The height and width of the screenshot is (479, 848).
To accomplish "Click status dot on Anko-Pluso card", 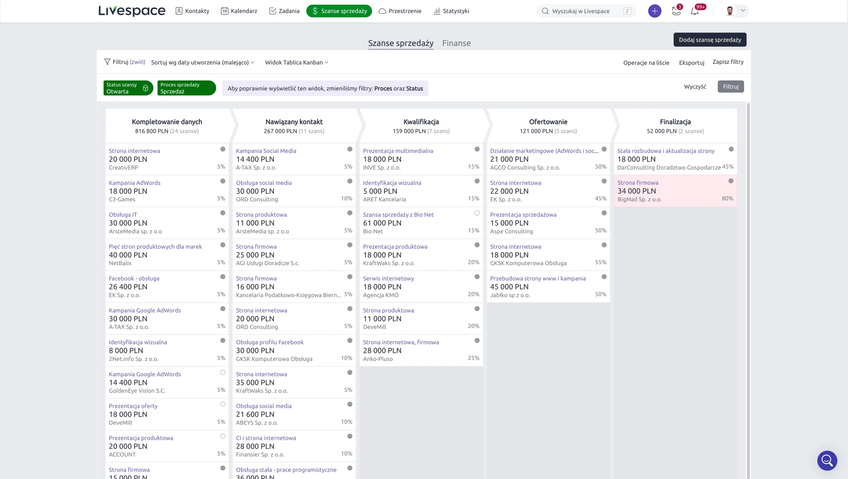I will (x=477, y=341).
